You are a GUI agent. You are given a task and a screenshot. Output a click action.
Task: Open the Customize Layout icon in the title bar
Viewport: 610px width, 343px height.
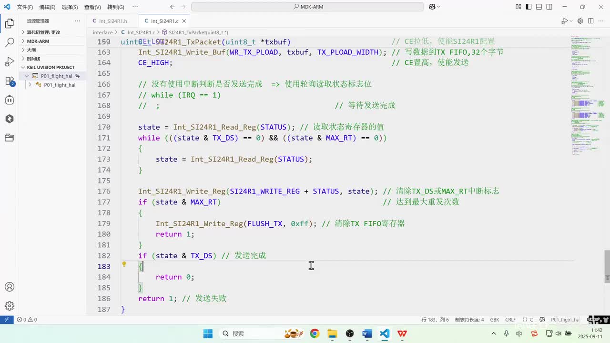tap(518, 7)
